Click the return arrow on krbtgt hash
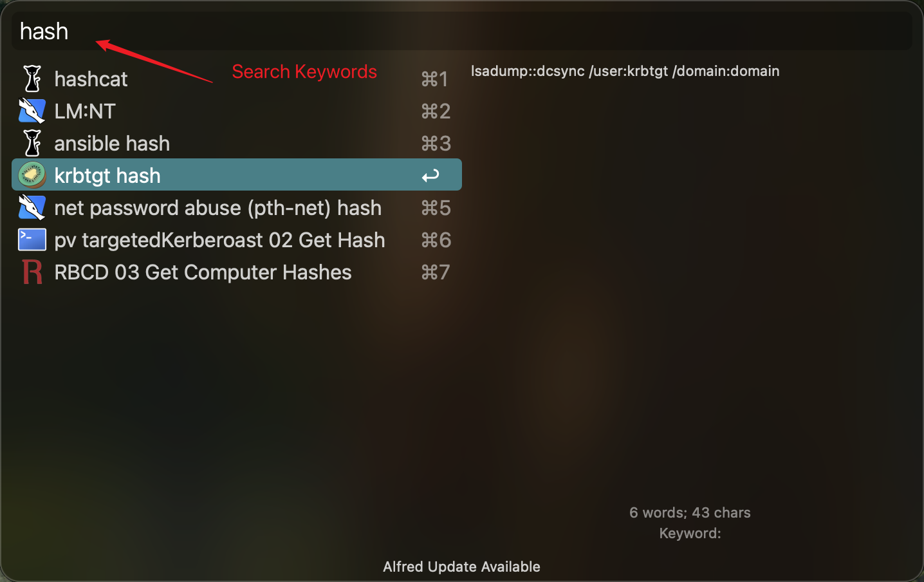 pos(430,175)
